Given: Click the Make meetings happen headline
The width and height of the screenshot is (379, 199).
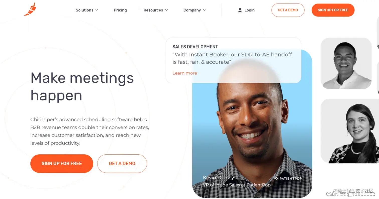Looking at the screenshot, I should (82, 87).
